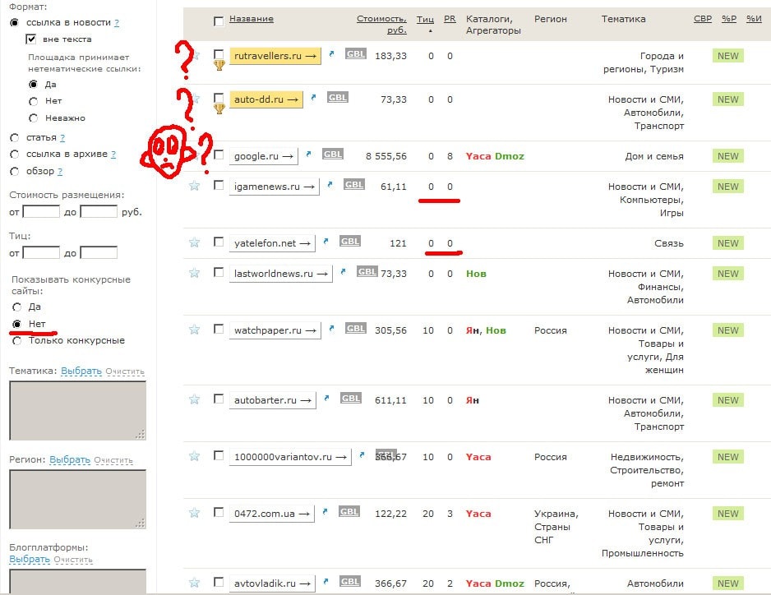The image size is (771, 595).
Task: Click GBL badge for rutravellers.ru
Action: (356, 53)
